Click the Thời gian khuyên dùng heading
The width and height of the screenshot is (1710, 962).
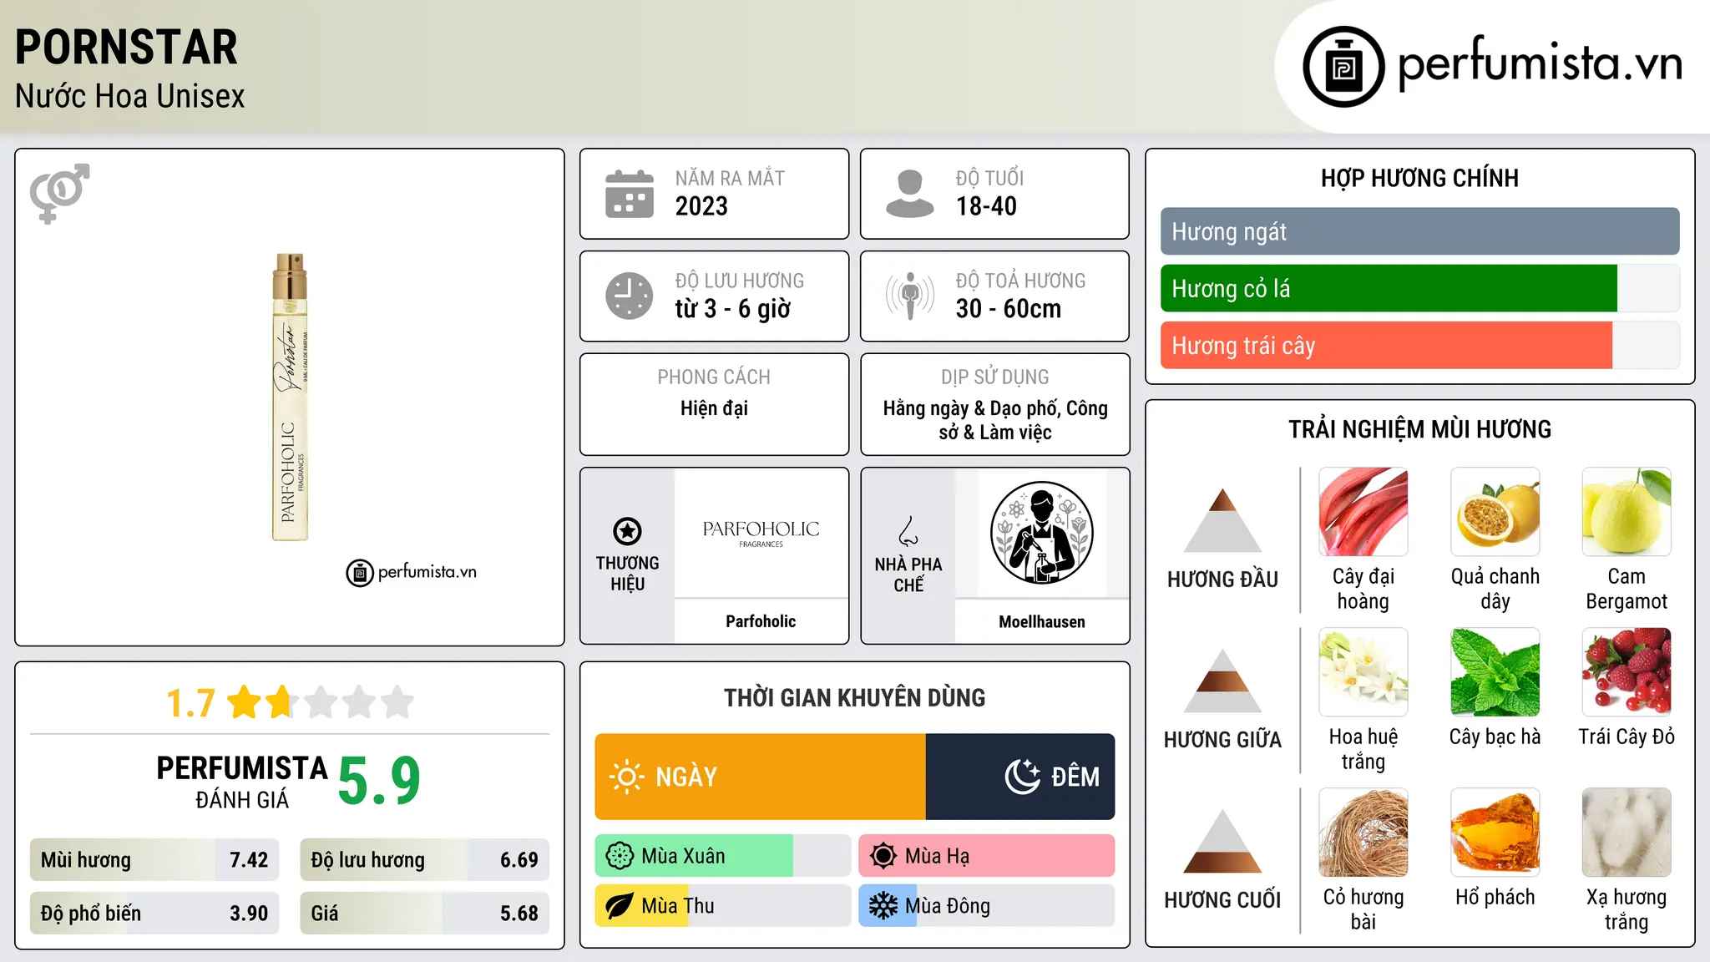tap(854, 697)
